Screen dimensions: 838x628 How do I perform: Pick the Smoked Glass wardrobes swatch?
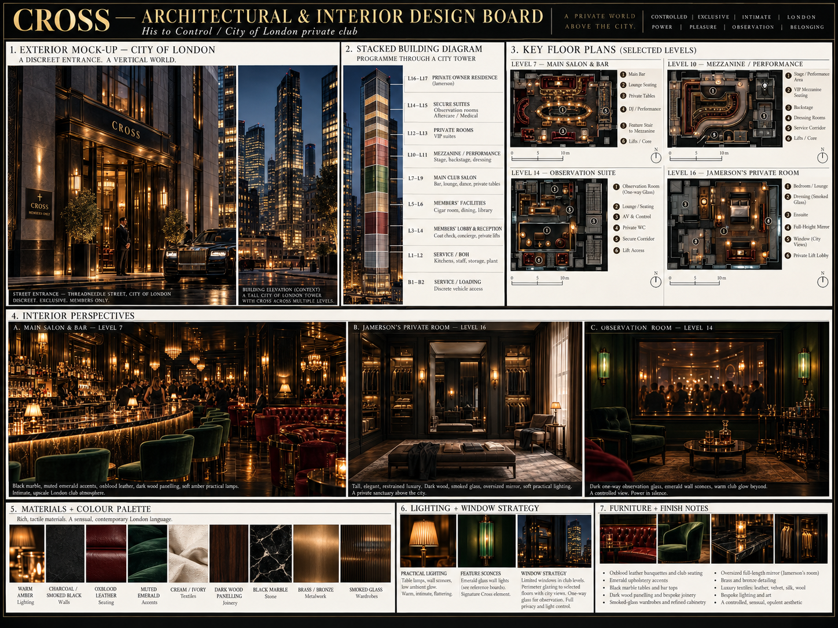point(366,553)
